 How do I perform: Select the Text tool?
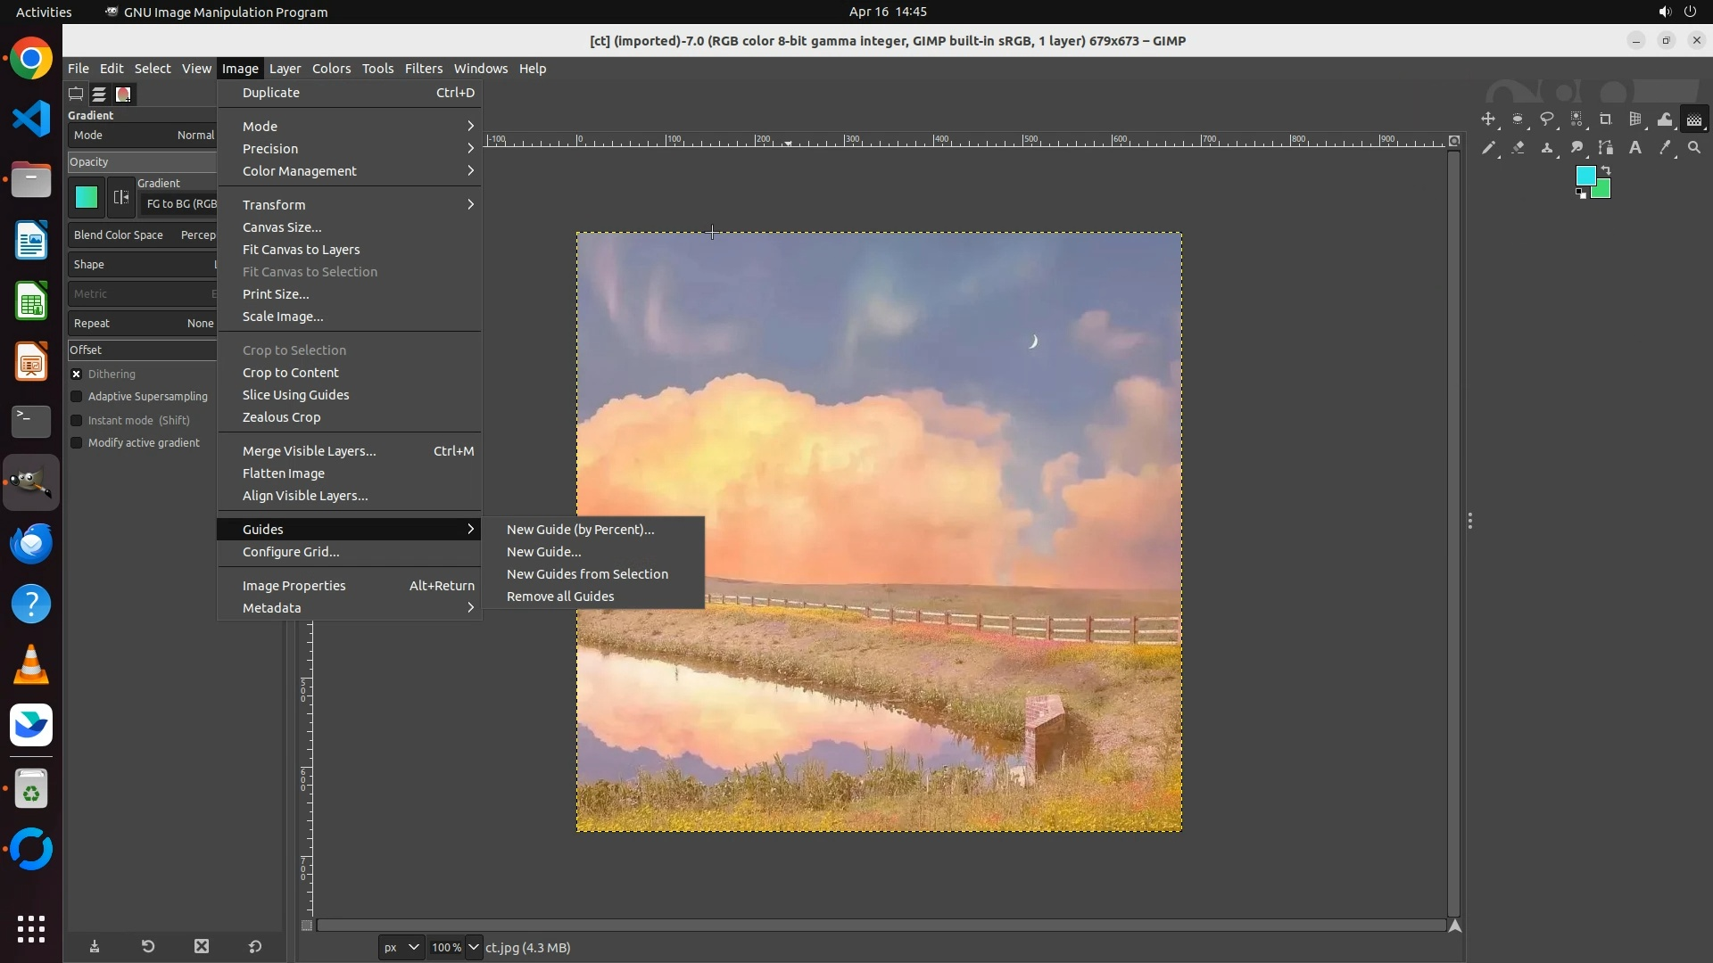point(1635,148)
